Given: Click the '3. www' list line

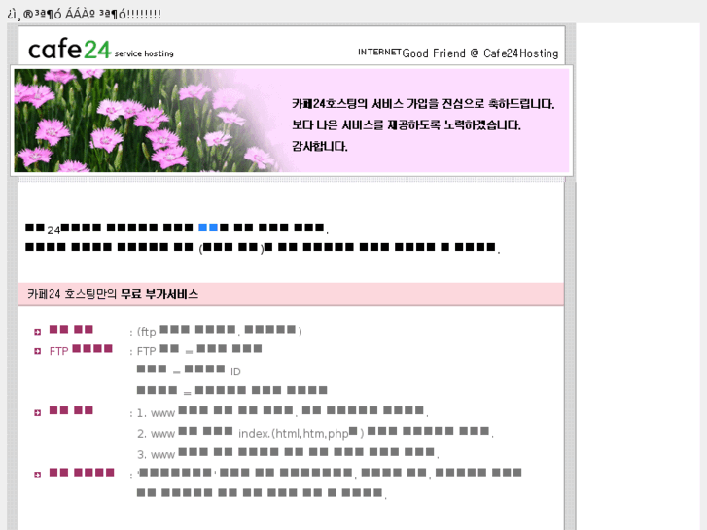Looking at the screenshot, I should 288,453.
